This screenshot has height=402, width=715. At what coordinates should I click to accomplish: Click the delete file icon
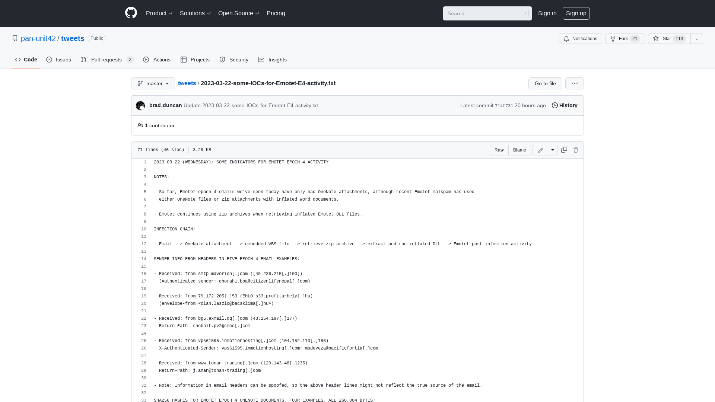pyautogui.click(x=575, y=150)
